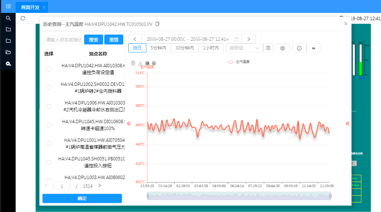
Task: Open the opened-folder icon in sidebar
Action: tap(8, 52)
